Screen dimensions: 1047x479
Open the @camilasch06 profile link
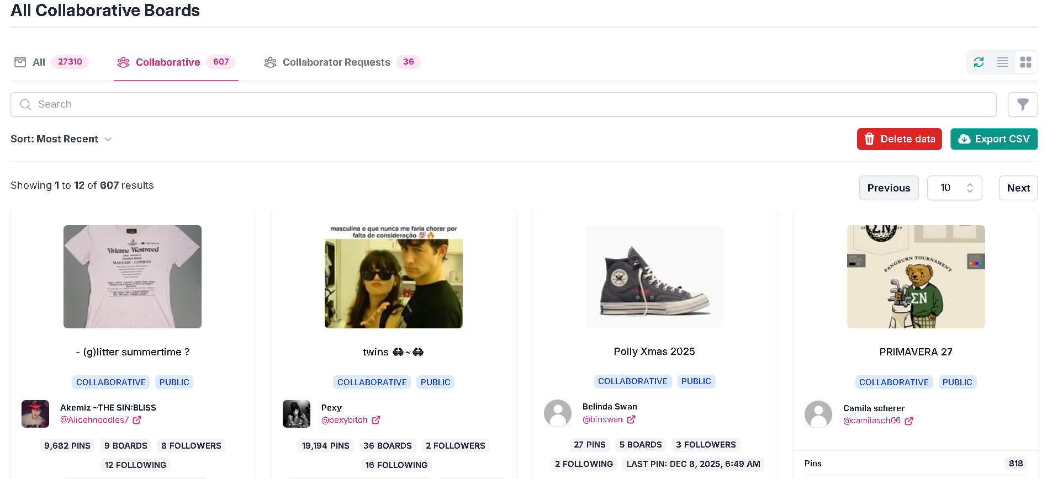click(x=878, y=421)
